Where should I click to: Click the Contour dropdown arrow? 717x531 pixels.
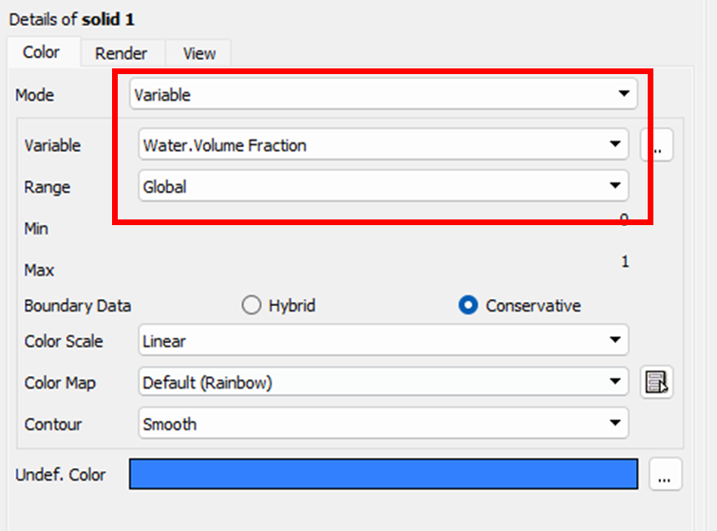[x=615, y=423]
